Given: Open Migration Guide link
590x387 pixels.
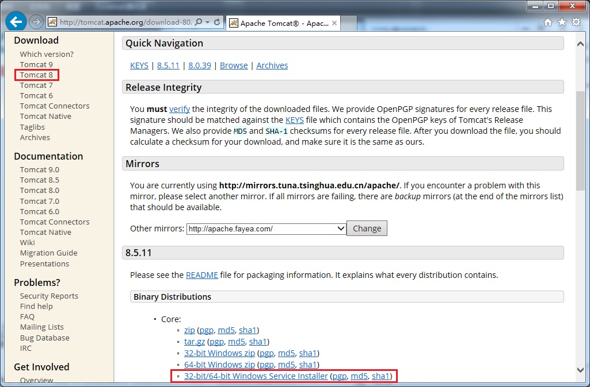Looking at the screenshot, I should [x=48, y=253].
